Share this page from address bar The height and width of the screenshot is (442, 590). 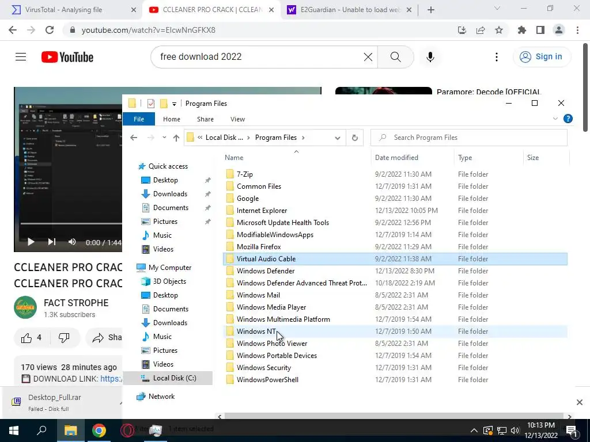(x=481, y=30)
